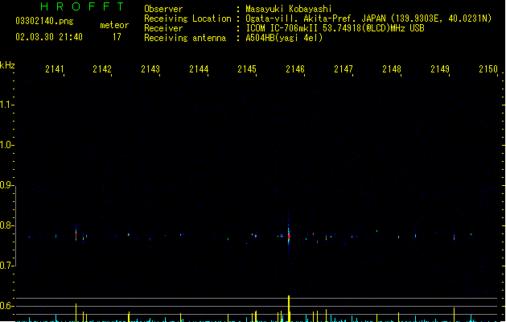The image size is (506, 322).
Task: Click the meteor label
Action: (x=114, y=25)
